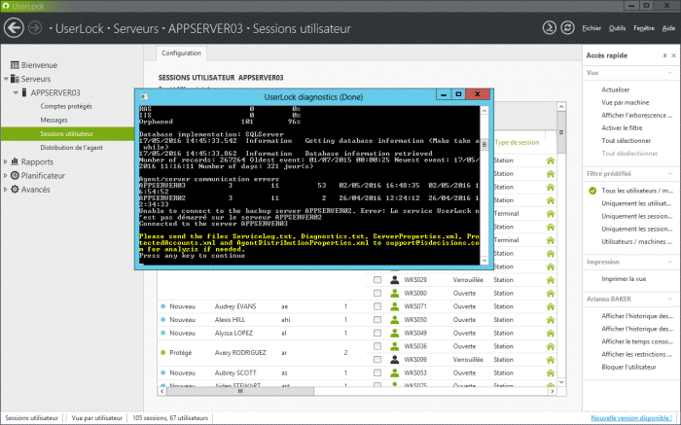Viewport: 681px width, 425px height.
Task: Open Nouvelle version disponible link
Action: [x=631, y=417]
